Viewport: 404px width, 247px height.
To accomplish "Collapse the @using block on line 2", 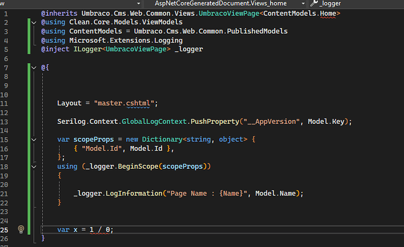I will tap(34, 23).
